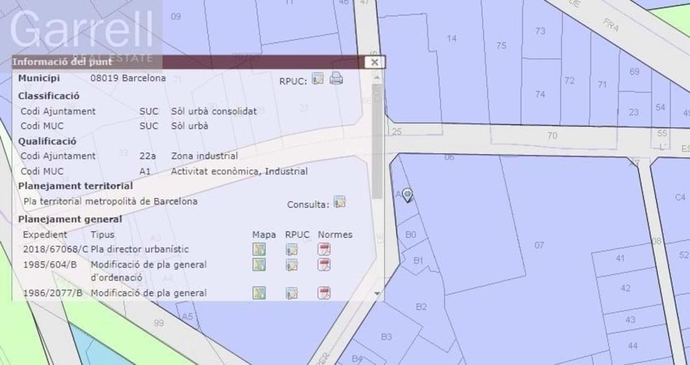
Task: Click map parcel labeled 23
Action: 633,112
